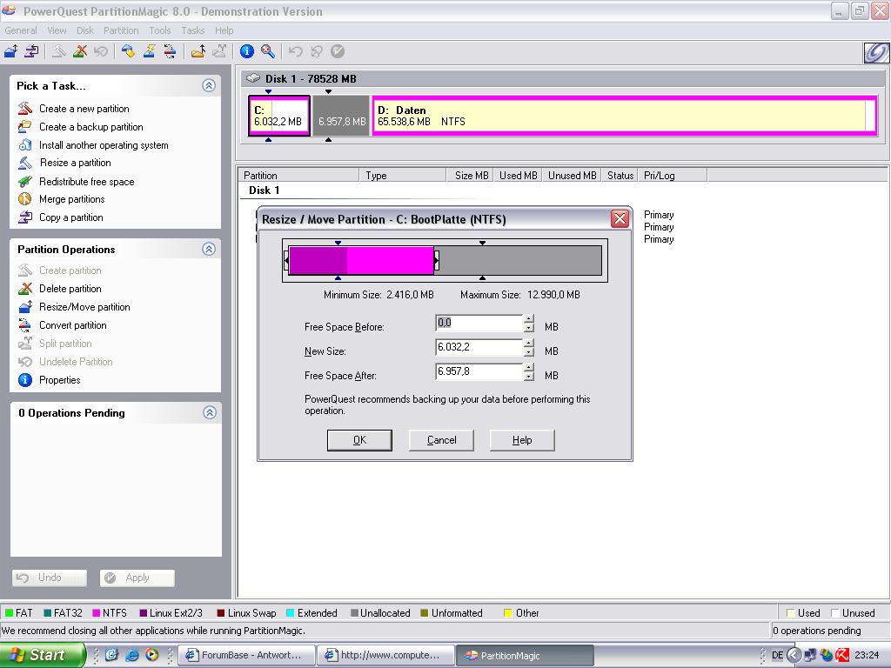
Task: Click Cancel in Resize/Move dialog
Action: point(441,440)
